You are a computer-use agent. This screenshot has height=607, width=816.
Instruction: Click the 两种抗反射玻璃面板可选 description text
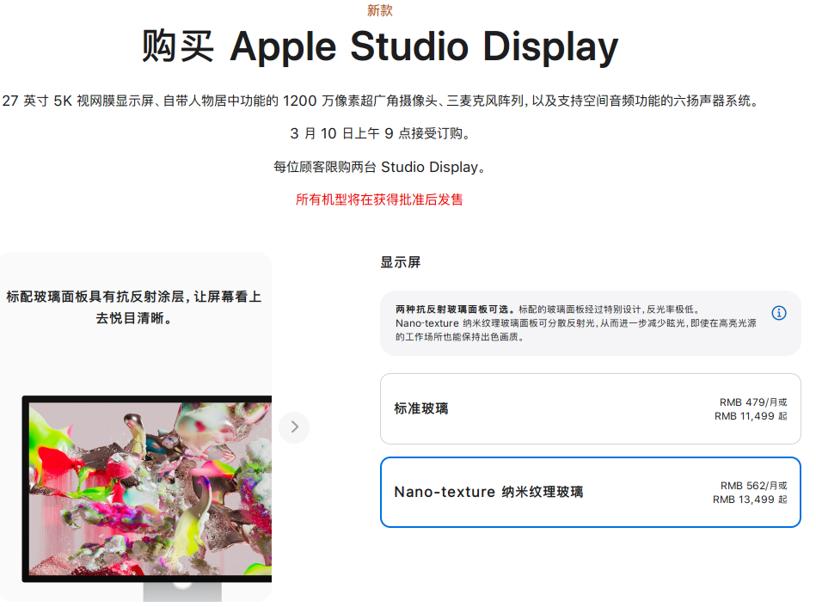(x=575, y=322)
